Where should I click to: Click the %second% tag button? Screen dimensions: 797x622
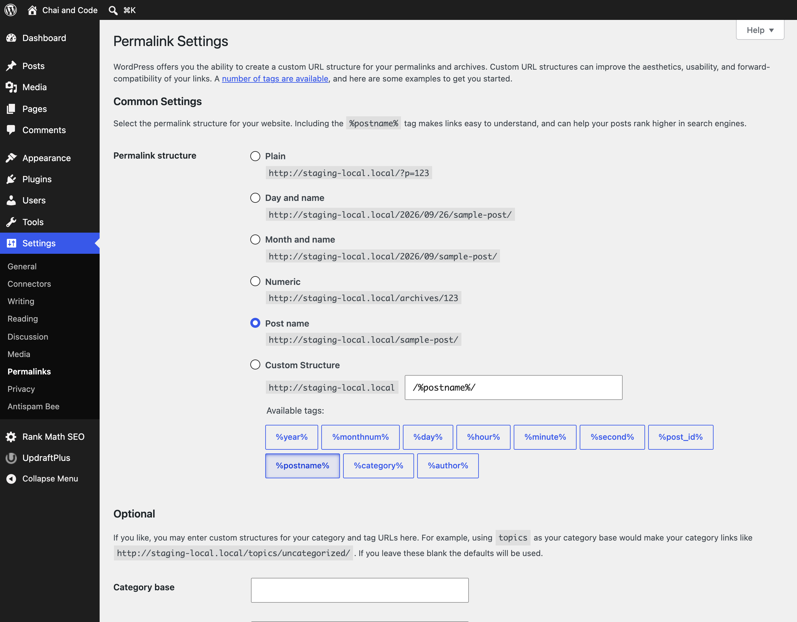point(612,437)
